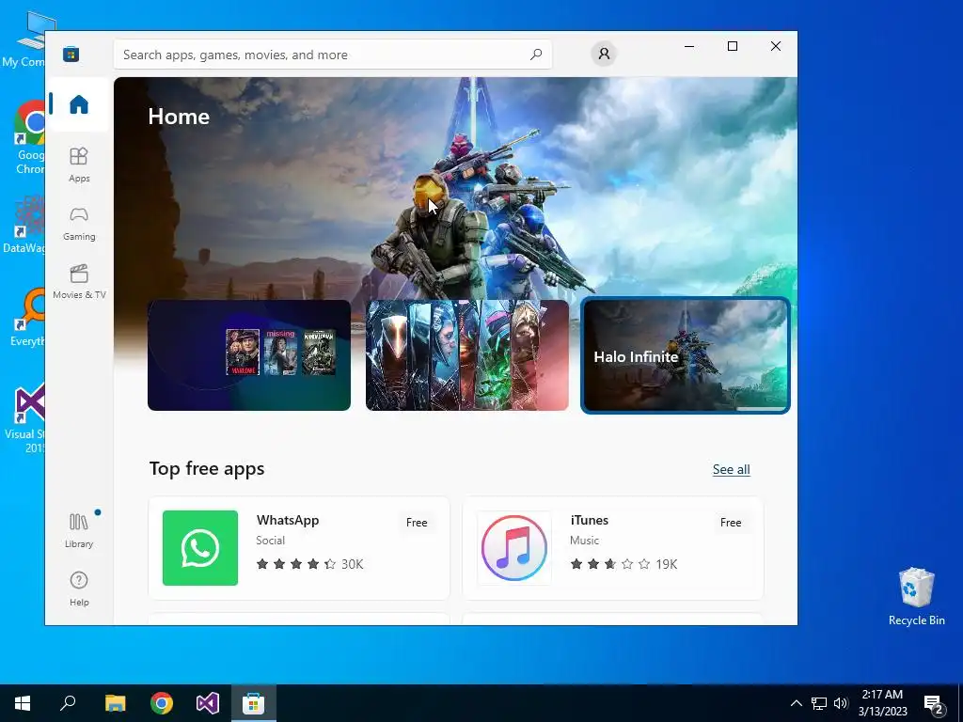Open Visual Studio from the taskbar
The height and width of the screenshot is (722, 963).
click(208, 703)
